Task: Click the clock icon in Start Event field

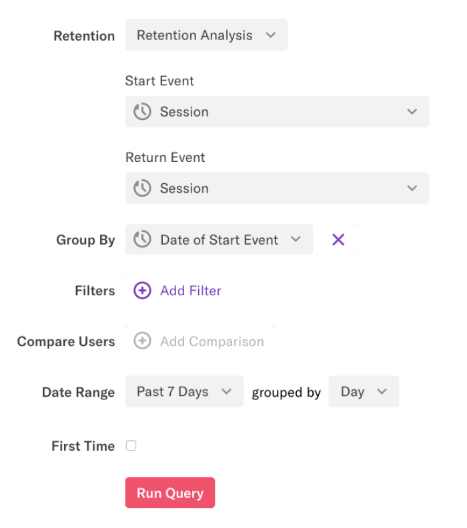Action: [142, 112]
